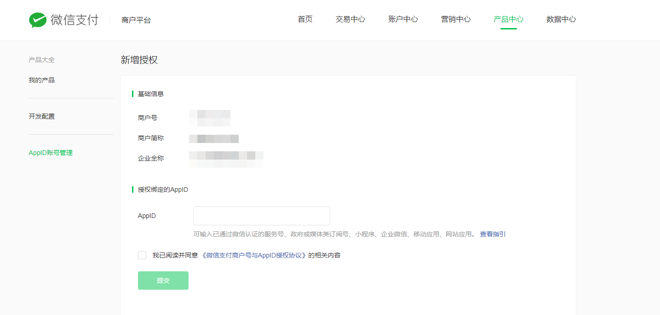Open the 营销中心 navigation tab
The image size is (660, 315).
[456, 19]
